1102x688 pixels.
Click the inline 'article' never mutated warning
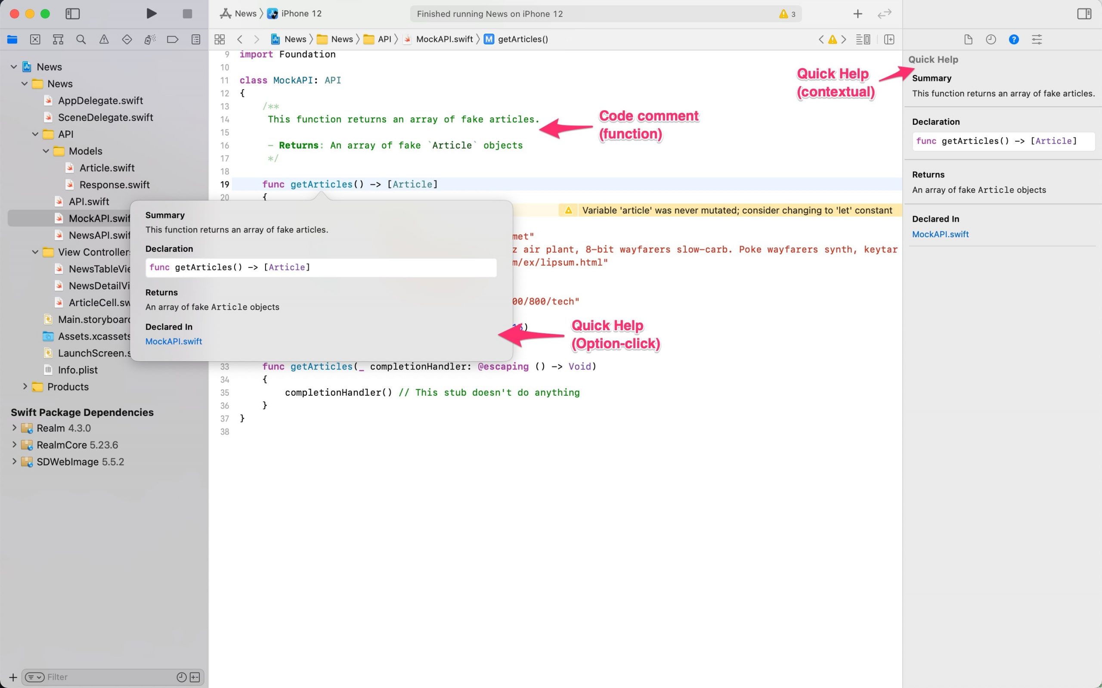[x=730, y=210]
